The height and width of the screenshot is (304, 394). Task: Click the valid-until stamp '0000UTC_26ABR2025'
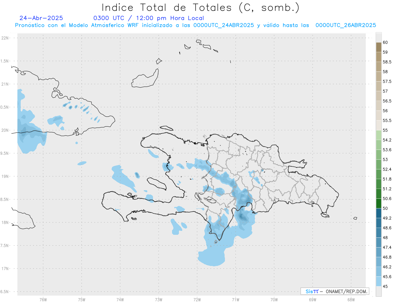pyautogui.click(x=346, y=25)
